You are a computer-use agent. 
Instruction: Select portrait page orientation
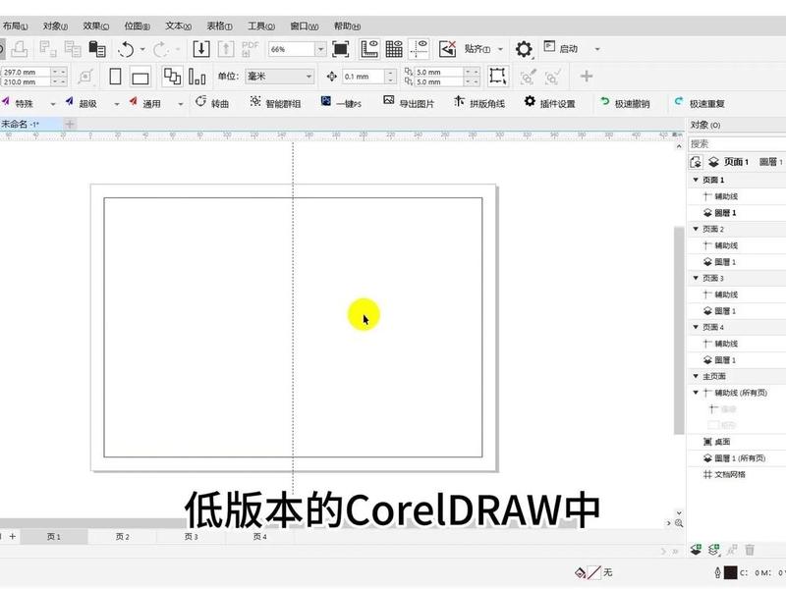[115, 77]
